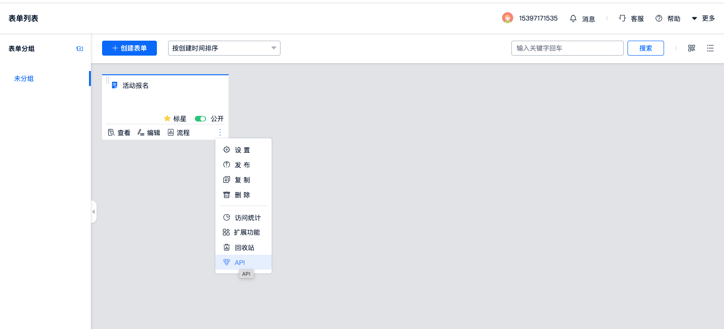This screenshot has width=724, height=329.
Task: Focus the keyword search input field
Action: 567,48
